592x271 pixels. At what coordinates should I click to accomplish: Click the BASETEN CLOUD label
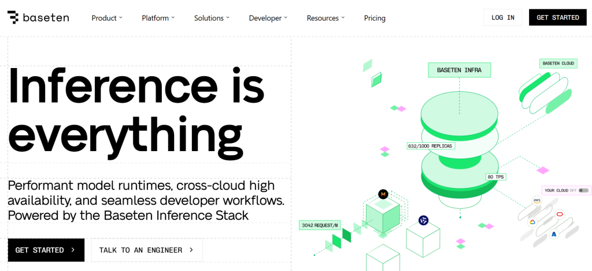click(558, 63)
